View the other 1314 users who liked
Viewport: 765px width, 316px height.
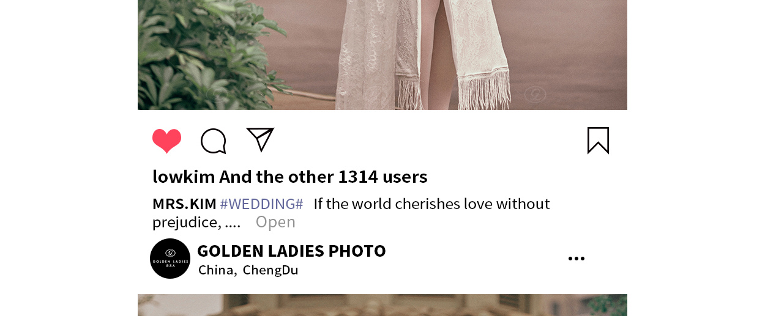coord(323,177)
